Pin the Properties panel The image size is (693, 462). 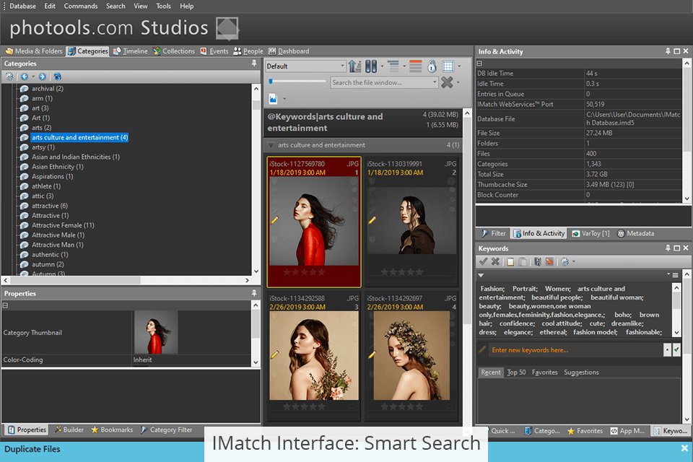tap(254, 293)
